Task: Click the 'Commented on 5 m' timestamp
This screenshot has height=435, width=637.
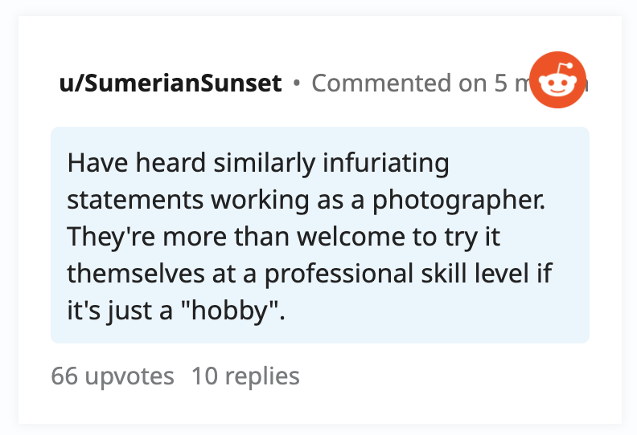Action: pyautogui.click(x=421, y=83)
